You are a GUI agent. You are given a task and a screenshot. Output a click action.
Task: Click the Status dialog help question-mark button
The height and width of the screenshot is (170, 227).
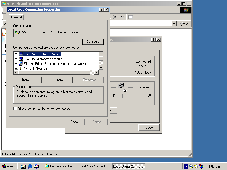tap(154, 39)
